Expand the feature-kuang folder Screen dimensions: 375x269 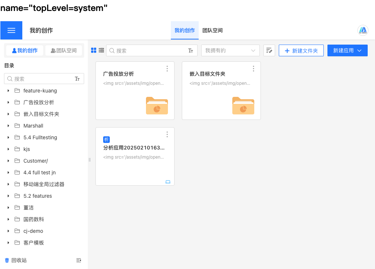pos(8,91)
